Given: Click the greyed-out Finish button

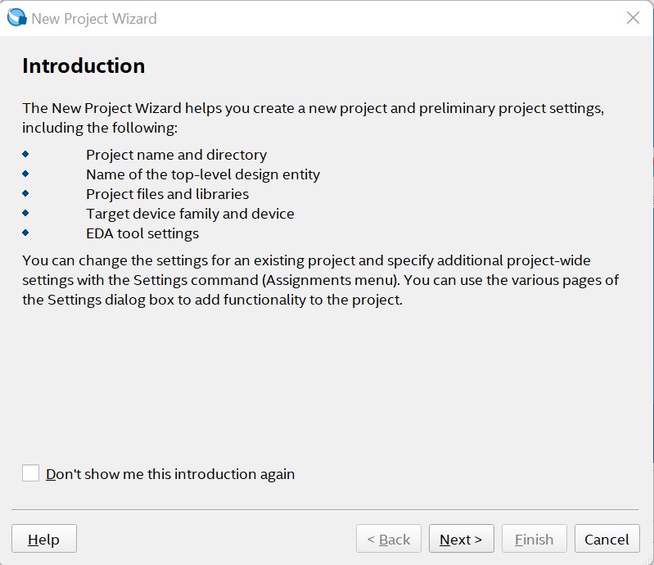Looking at the screenshot, I should [x=534, y=539].
